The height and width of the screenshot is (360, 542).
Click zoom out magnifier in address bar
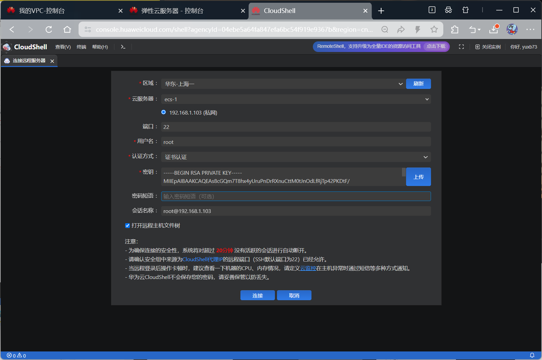(x=385, y=29)
